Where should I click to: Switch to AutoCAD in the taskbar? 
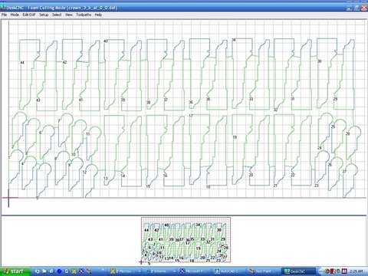click(229, 271)
